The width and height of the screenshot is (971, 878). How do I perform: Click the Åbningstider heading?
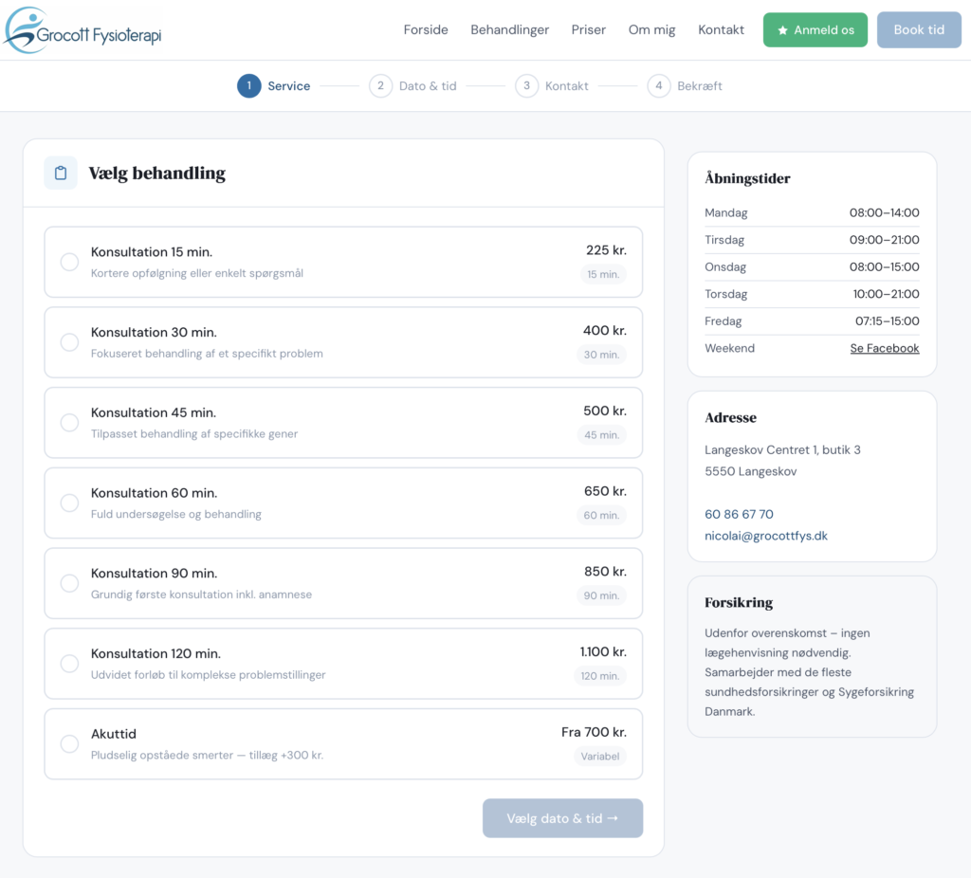747,178
